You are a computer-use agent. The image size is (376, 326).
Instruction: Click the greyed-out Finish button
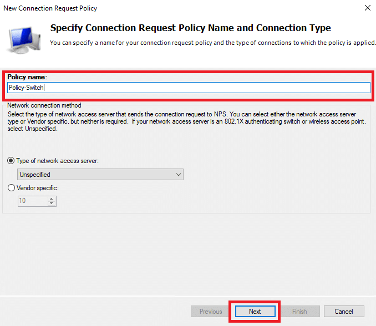[299, 312]
